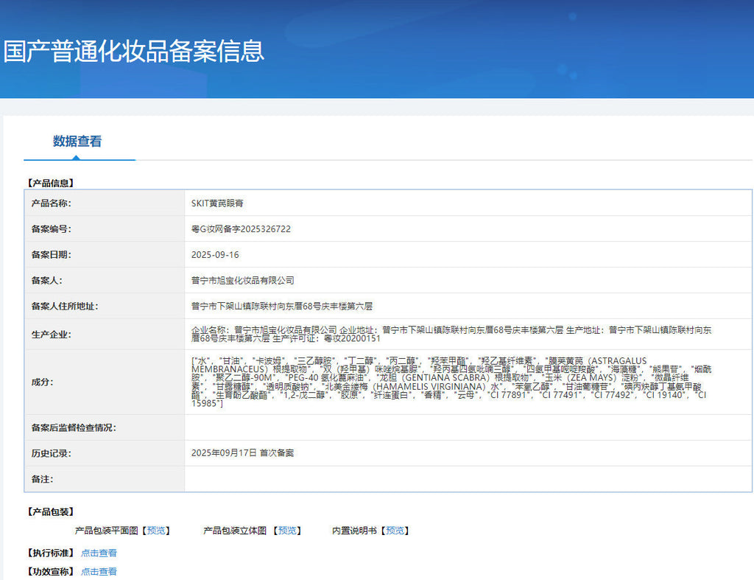Click the page title 国产普通化妆品备案信息
This screenshot has width=754, height=580.
pyautogui.click(x=134, y=51)
